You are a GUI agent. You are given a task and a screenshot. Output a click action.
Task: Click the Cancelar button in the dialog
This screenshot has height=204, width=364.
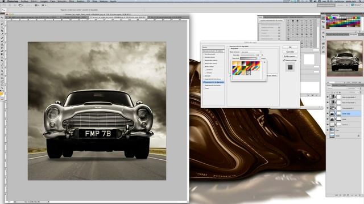coord(290,52)
